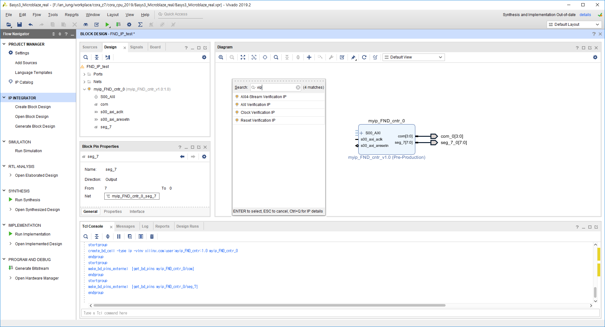605x327 pixels.
Task: Switch to the Messages tab
Action: (125, 226)
